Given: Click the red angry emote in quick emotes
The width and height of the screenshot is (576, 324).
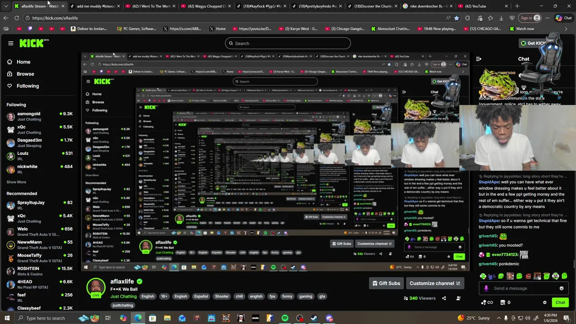Looking at the screenshot, I should click(528, 276).
